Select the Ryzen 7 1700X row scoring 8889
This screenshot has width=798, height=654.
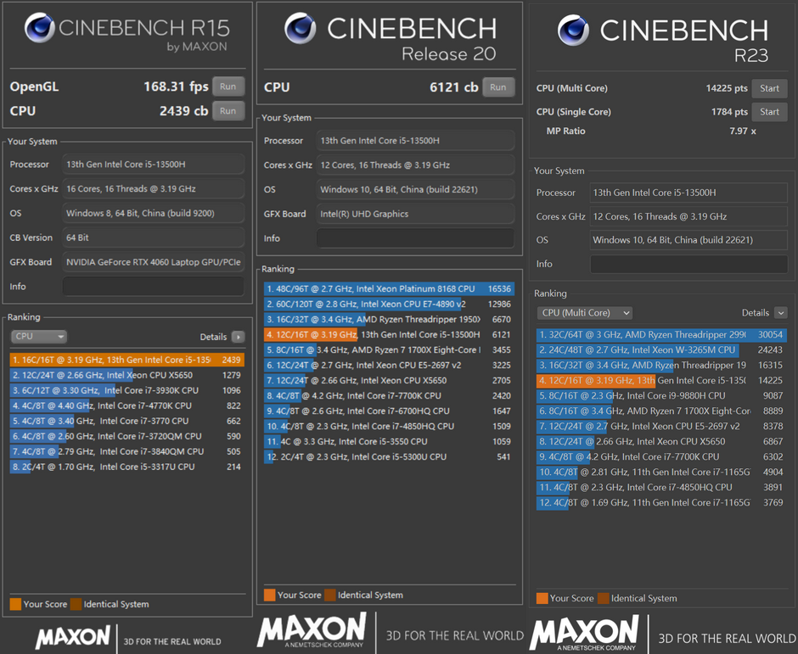661,411
